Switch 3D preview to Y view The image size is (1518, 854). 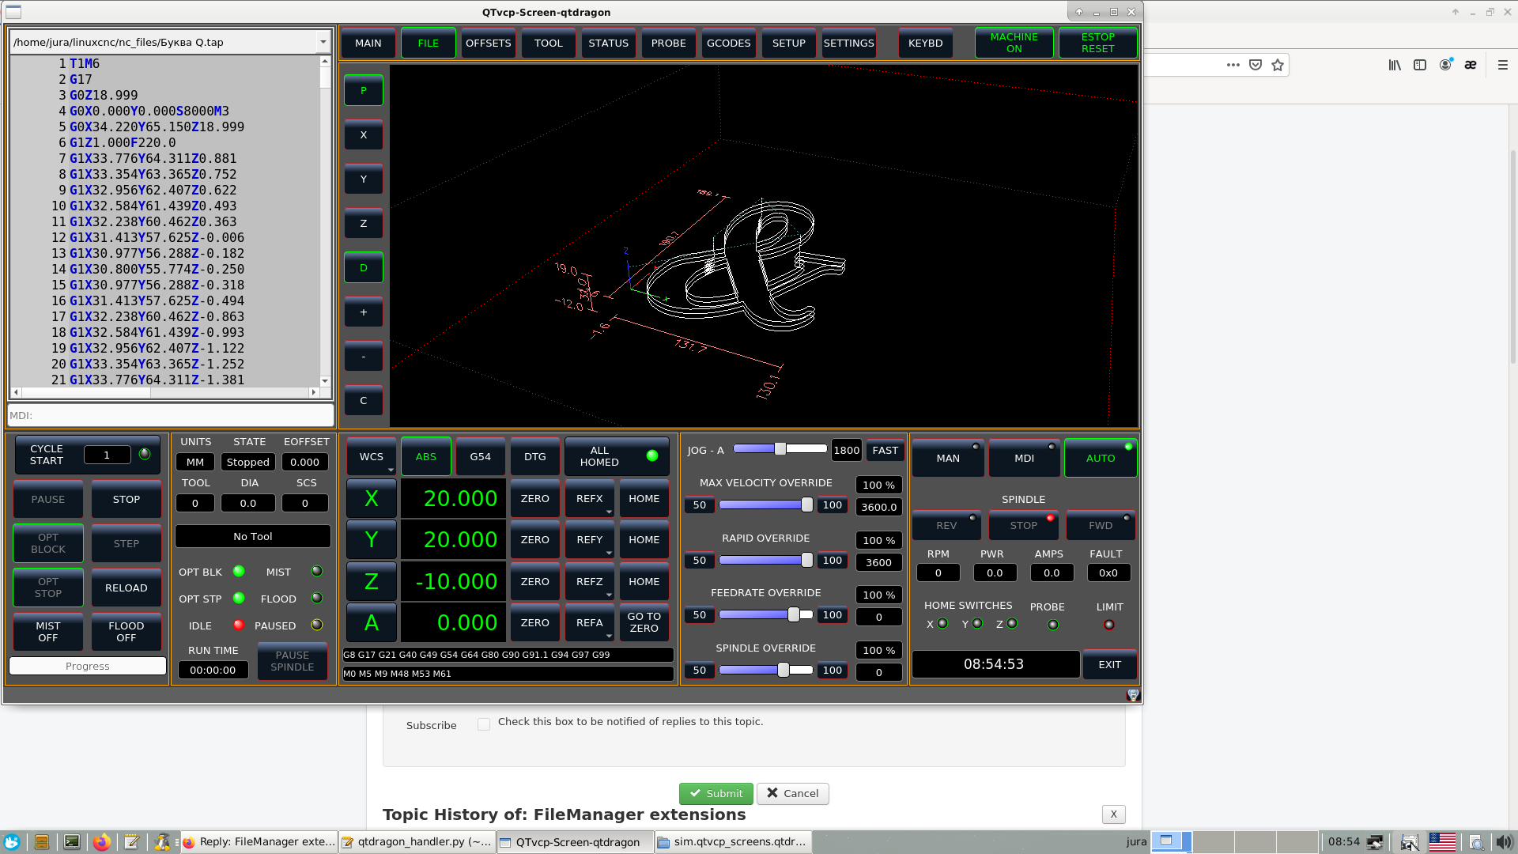click(x=364, y=179)
